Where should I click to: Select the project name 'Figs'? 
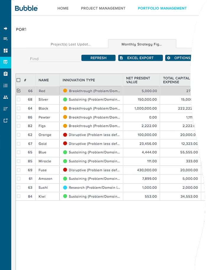coord(42,126)
